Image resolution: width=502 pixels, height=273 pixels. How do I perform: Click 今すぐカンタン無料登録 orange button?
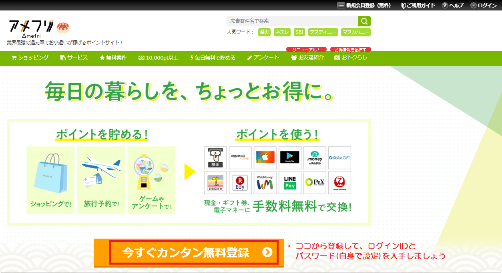(x=189, y=253)
